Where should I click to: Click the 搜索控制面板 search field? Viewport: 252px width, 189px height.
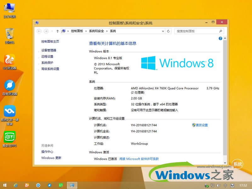pos(199,31)
